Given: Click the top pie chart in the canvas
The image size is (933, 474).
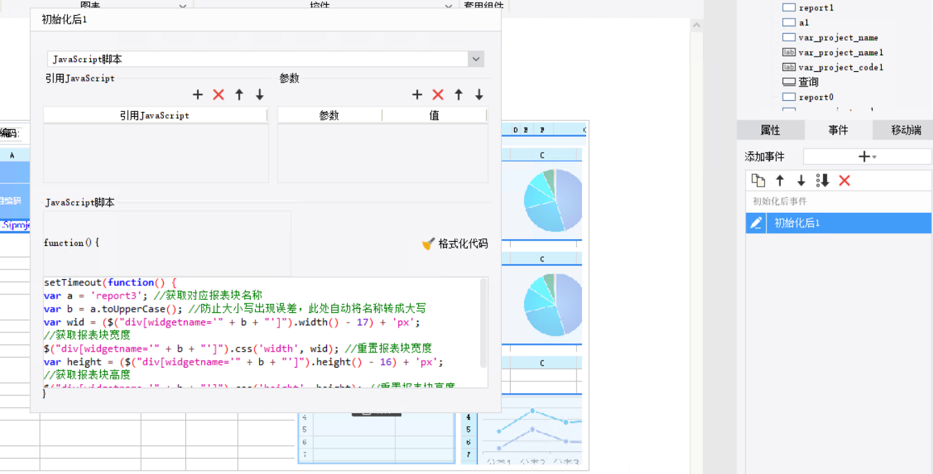Looking at the screenshot, I should 552,200.
